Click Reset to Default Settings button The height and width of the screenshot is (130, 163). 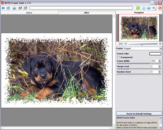point(139,114)
